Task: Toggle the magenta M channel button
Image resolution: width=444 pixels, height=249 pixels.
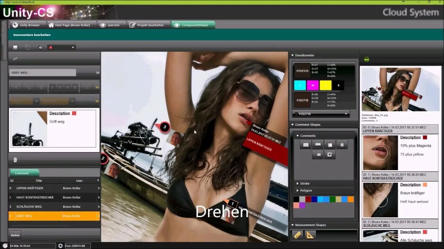Action: [313, 85]
